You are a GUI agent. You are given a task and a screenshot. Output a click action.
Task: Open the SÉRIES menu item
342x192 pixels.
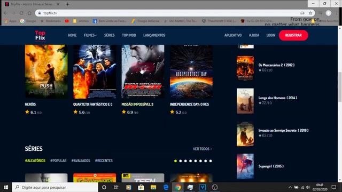pyautogui.click(x=109, y=35)
